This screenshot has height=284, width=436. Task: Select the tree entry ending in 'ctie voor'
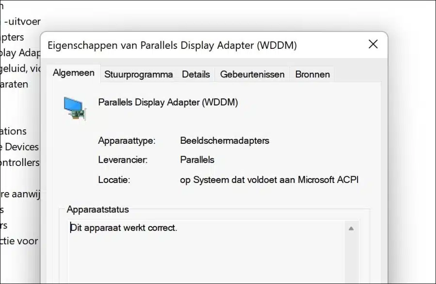pyautogui.click(x=19, y=241)
